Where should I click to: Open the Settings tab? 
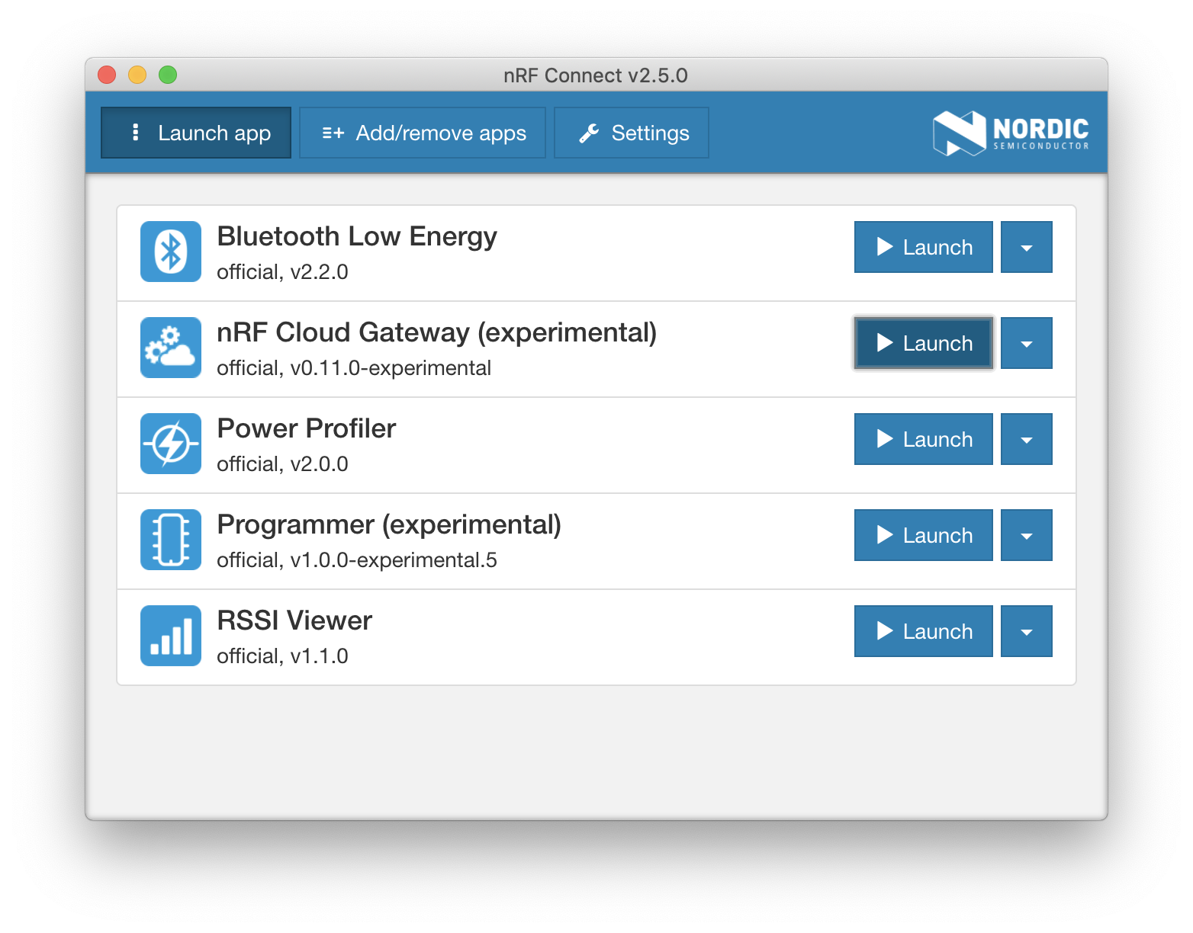[x=631, y=133]
